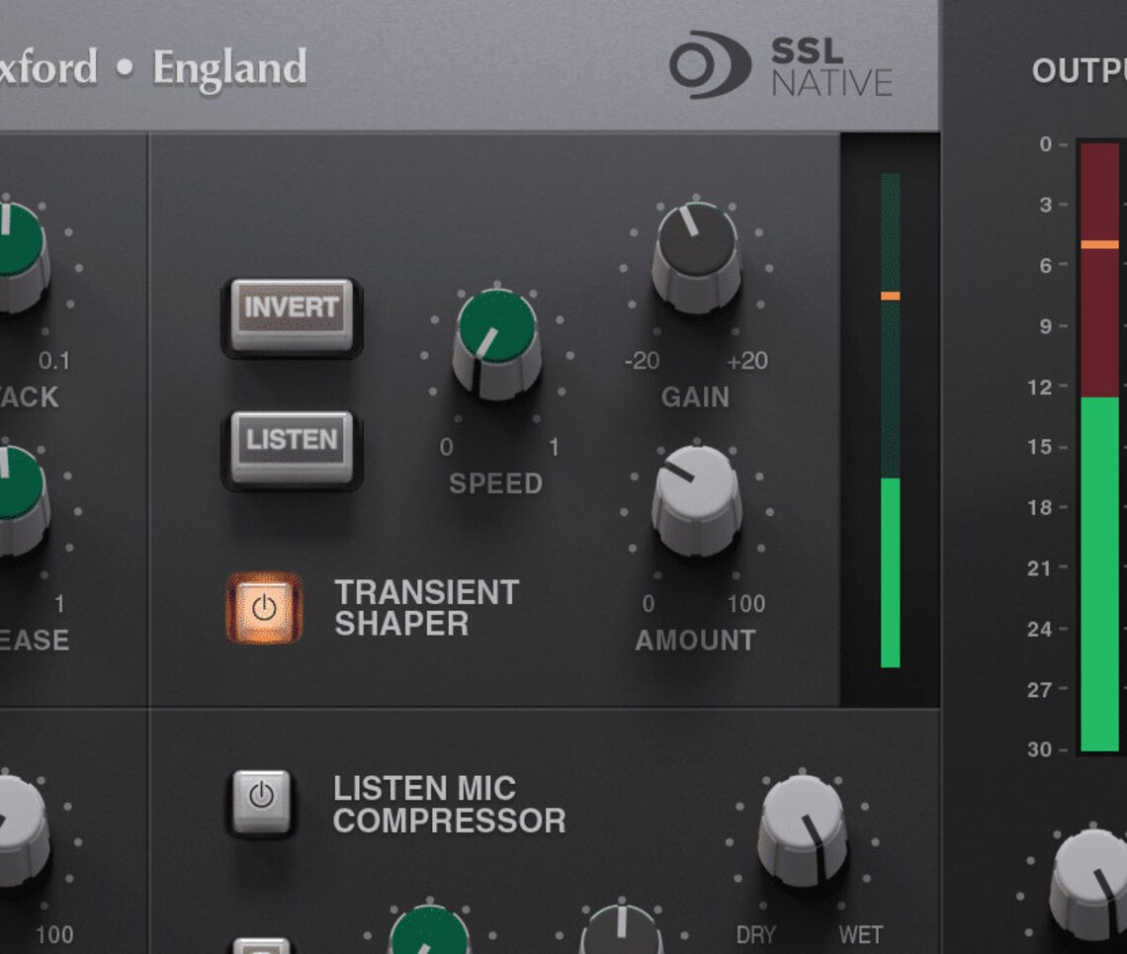This screenshot has width=1127, height=954.
Task: Click the TRANSIENT SHAPER section label
Action: pyautogui.click(x=427, y=608)
